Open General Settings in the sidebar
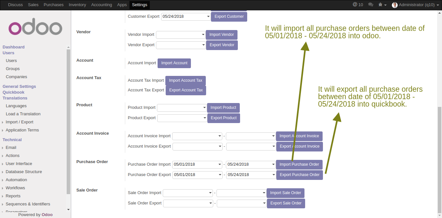Viewport: 442px width, 218px height. click(19, 87)
